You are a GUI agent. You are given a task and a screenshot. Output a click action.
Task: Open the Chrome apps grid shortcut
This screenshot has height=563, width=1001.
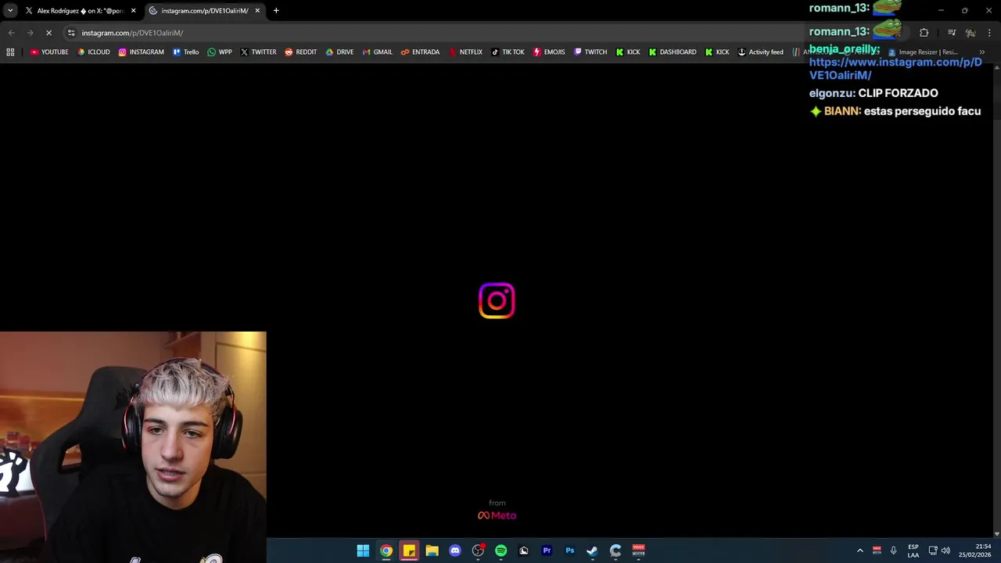click(x=10, y=52)
